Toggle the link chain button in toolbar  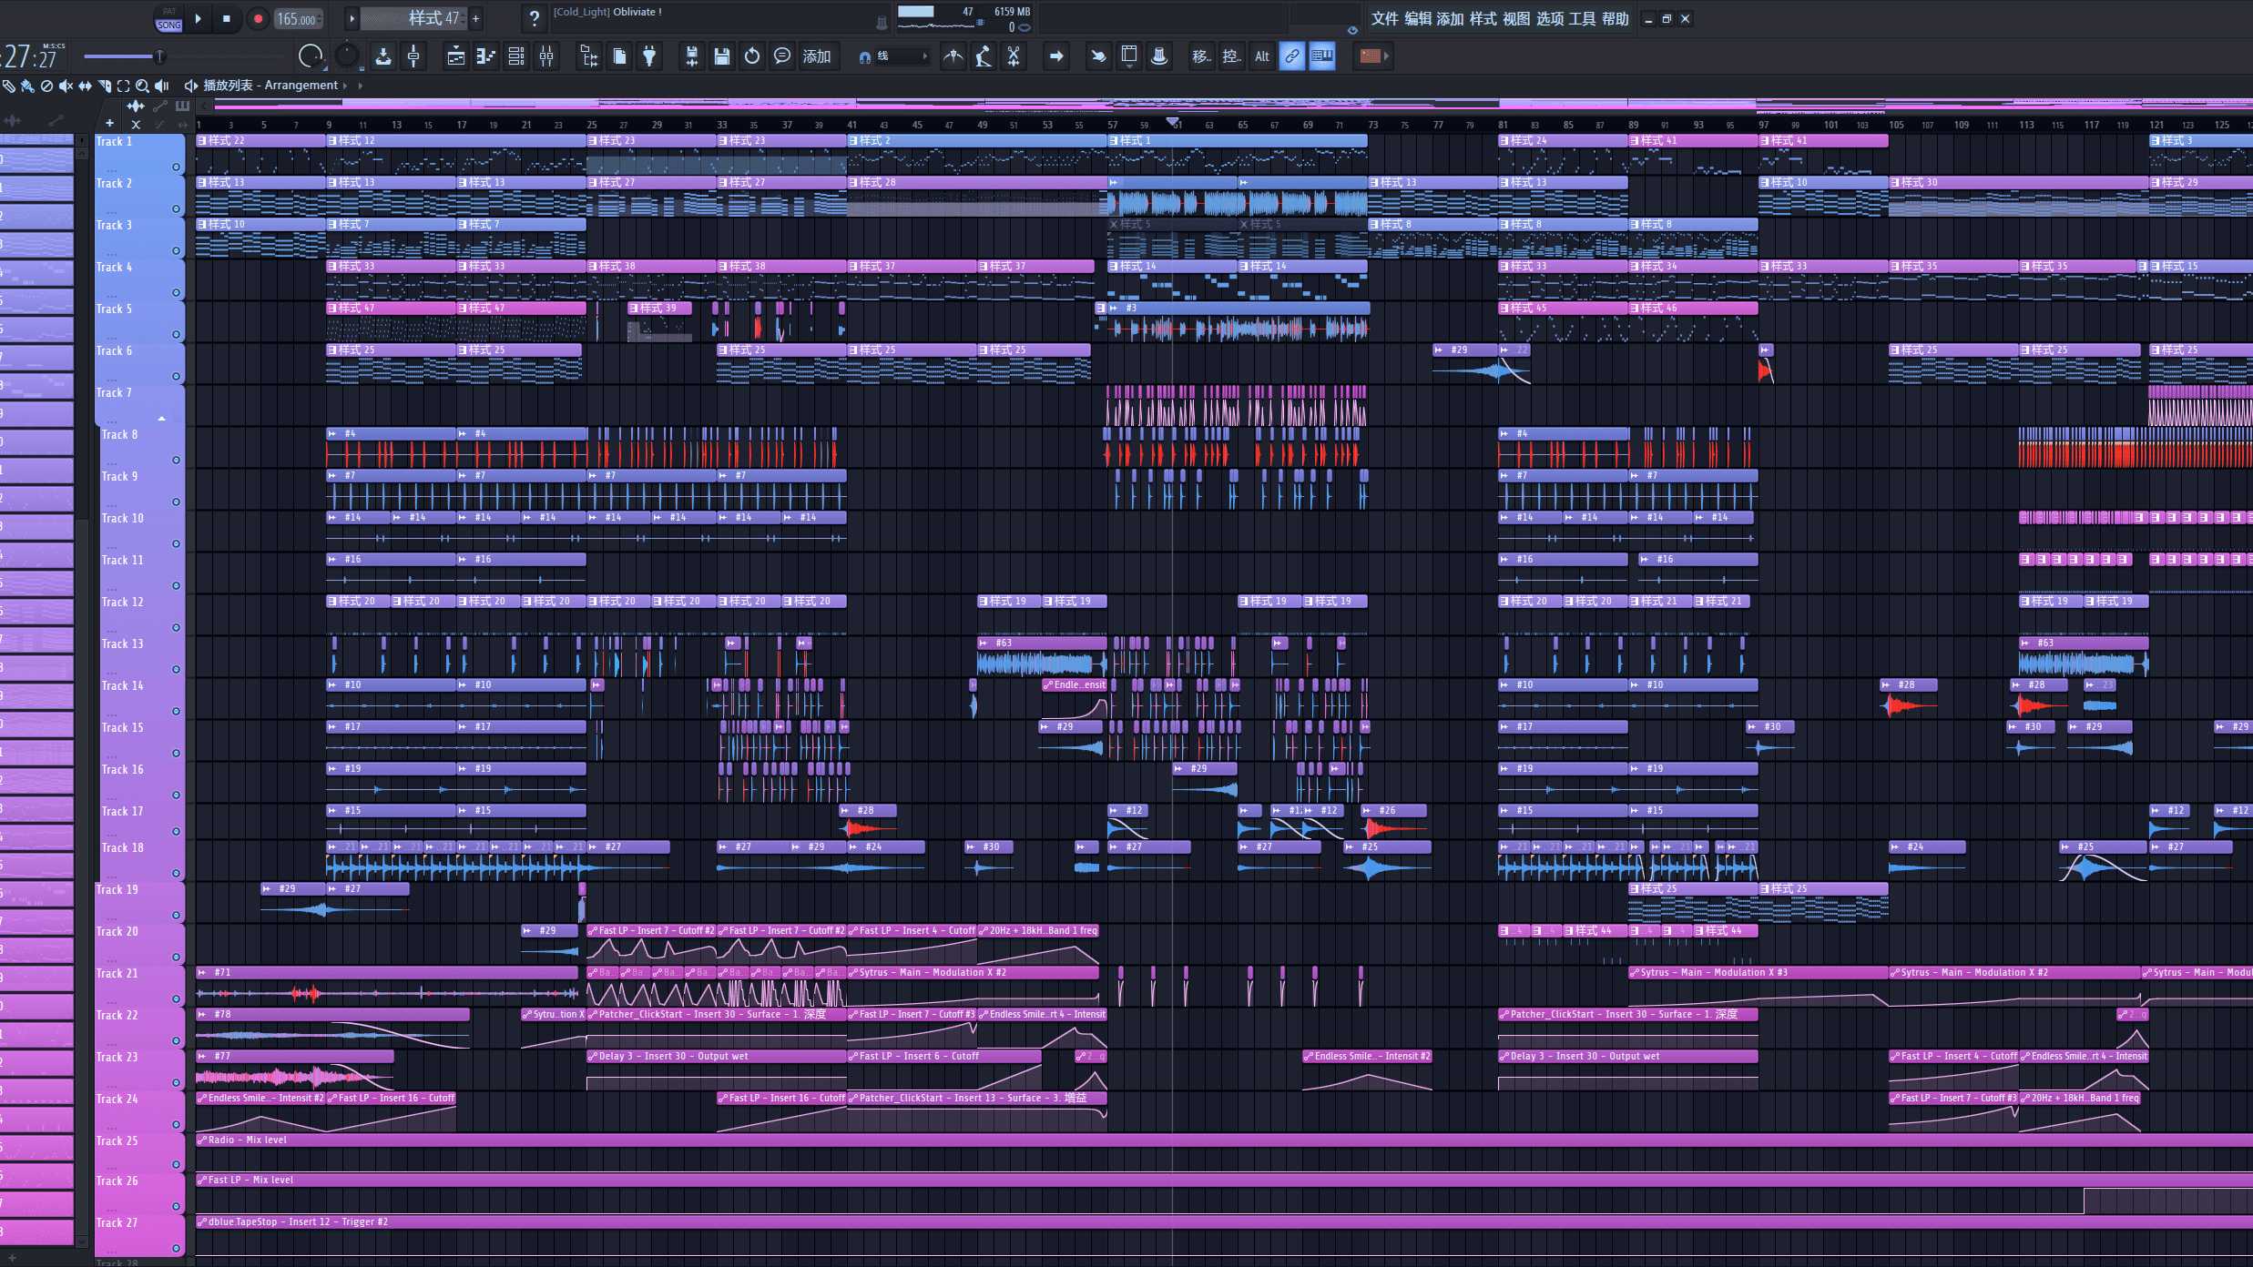1292,56
